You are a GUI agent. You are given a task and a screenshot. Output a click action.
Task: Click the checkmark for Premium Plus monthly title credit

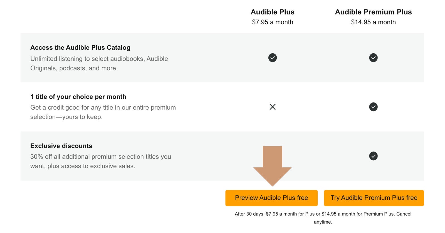tap(374, 107)
